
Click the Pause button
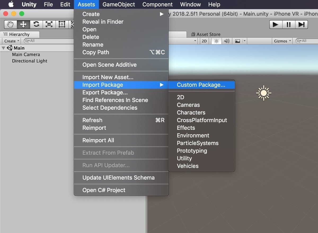pos(288,25)
